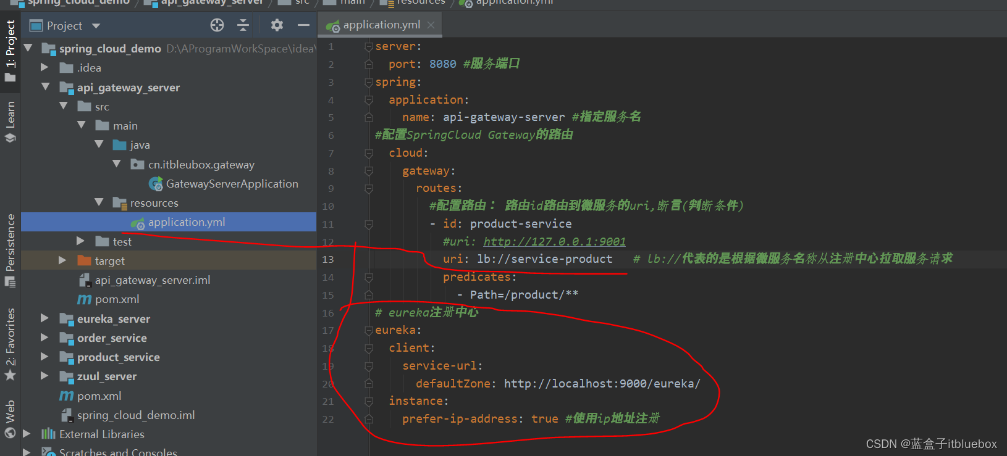Screen dimensions: 1007x456
Task: Open the Project view dropdown arrow
Action: point(96,26)
